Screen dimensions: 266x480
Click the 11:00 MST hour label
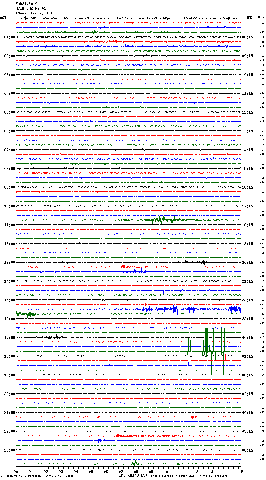tap(10, 225)
